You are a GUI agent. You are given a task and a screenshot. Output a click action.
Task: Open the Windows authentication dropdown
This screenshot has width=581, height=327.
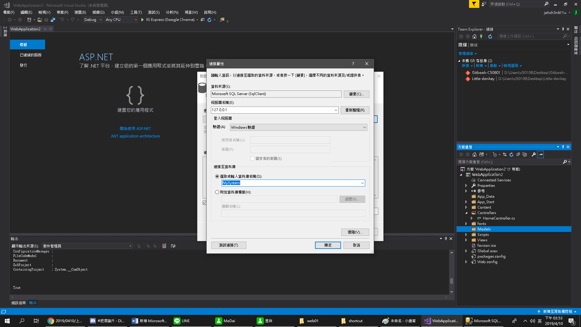pos(364,127)
